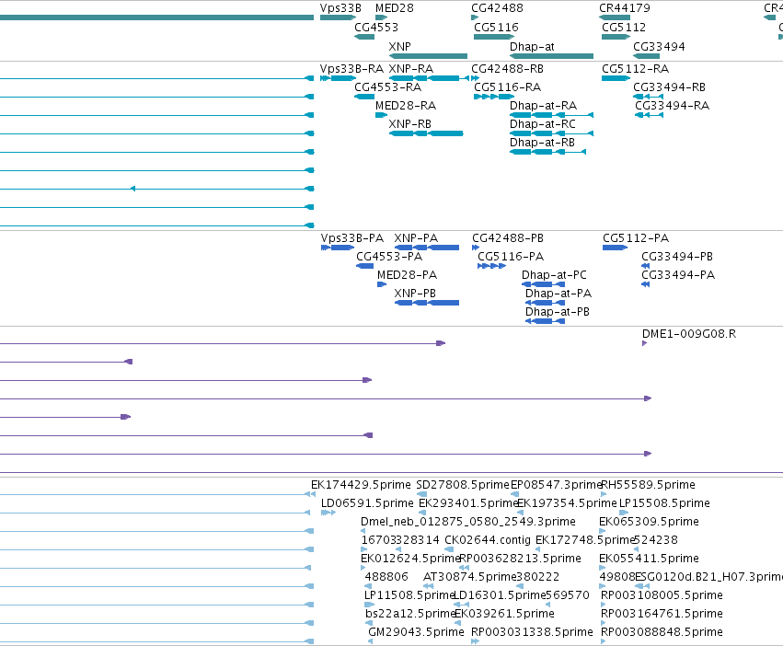This screenshot has width=783, height=646.
Task: Select the Vps33B gene label
Action: coord(340,8)
